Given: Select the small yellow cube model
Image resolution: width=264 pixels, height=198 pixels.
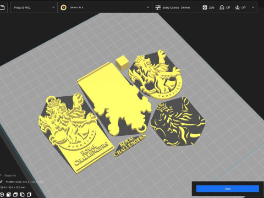Looking at the screenshot, I should pyautogui.click(x=122, y=63).
